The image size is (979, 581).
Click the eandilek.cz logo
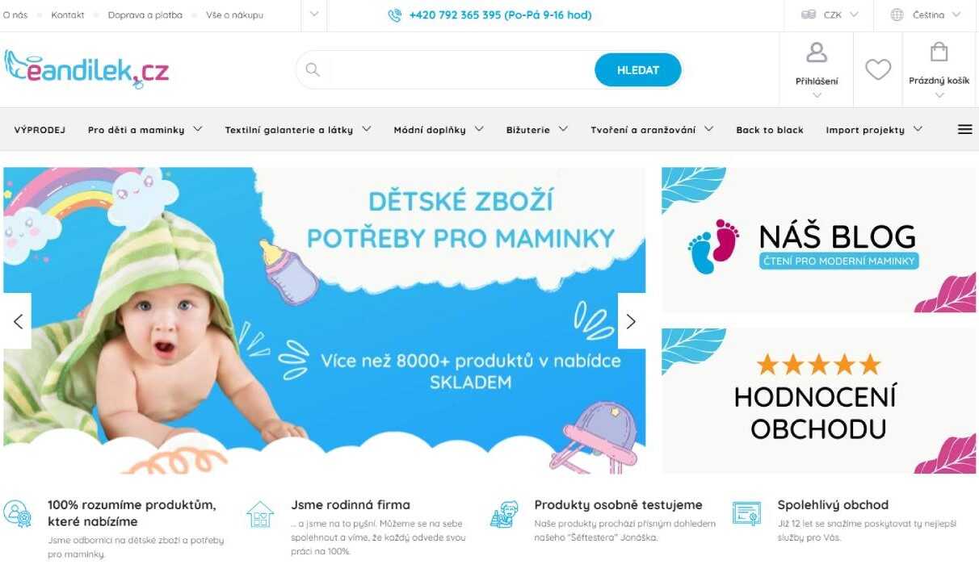point(86,69)
